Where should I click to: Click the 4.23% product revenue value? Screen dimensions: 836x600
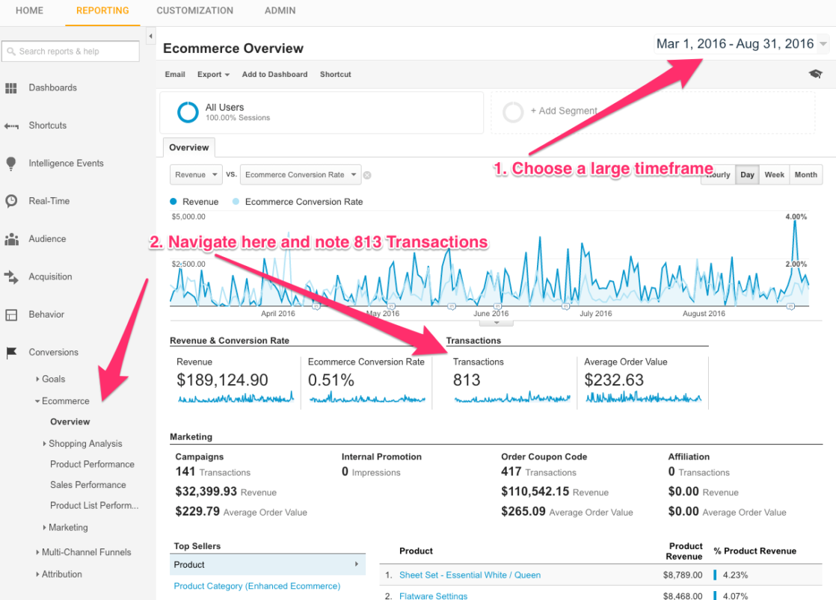coord(735,575)
